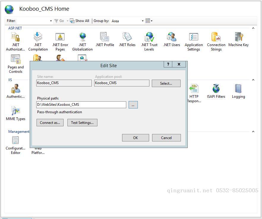The height and width of the screenshot is (219, 262).
Task: Collapse the ASP.NET section
Action: pos(253,28)
